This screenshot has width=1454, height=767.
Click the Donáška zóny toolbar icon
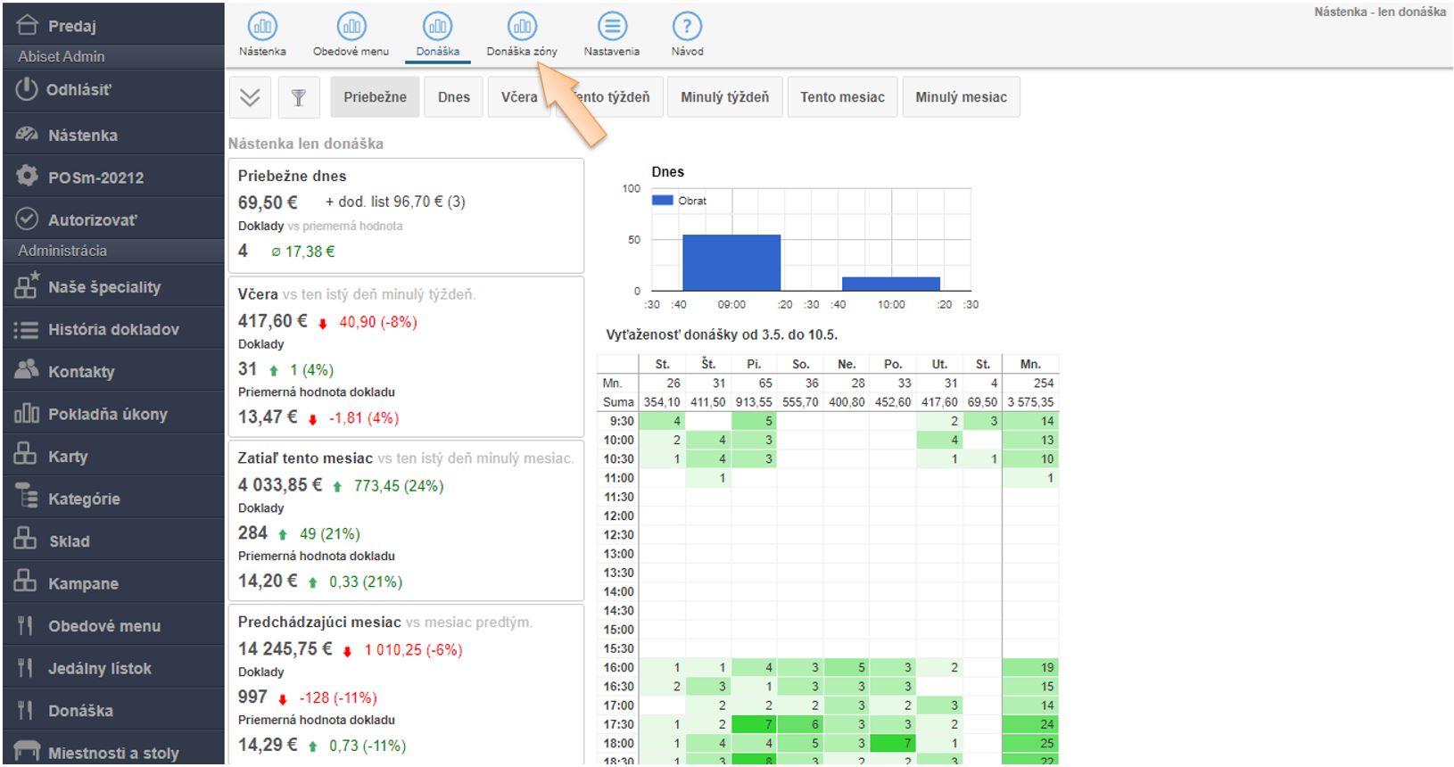pyautogui.click(x=522, y=27)
